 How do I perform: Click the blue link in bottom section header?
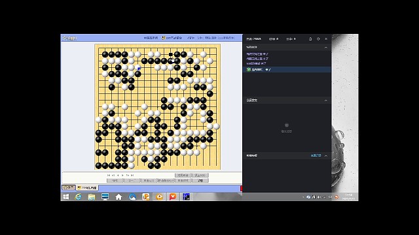pyautogui.click(x=316, y=155)
